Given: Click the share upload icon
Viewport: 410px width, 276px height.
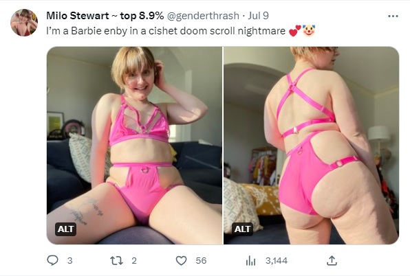Looking at the screenshot, I should click(332, 260).
